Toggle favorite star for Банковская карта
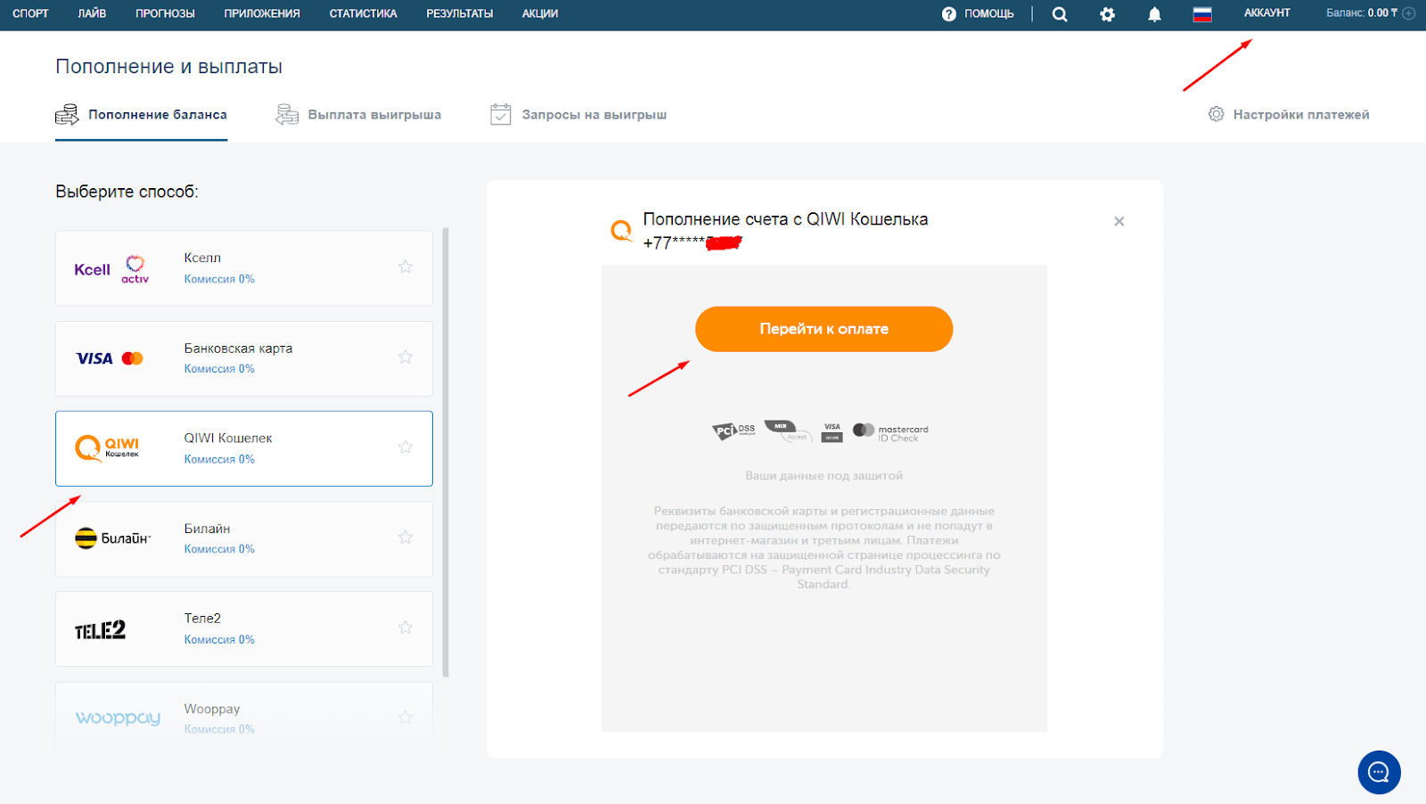This screenshot has width=1426, height=804. click(x=406, y=357)
